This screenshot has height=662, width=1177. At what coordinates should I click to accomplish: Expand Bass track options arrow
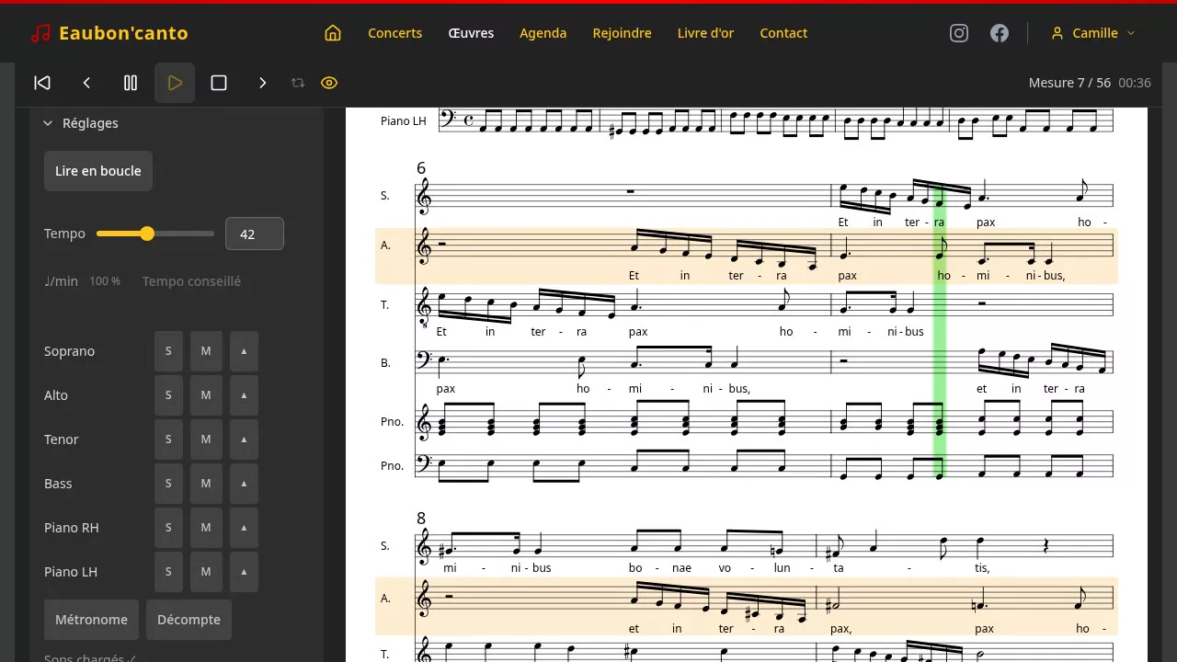(x=244, y=484)
